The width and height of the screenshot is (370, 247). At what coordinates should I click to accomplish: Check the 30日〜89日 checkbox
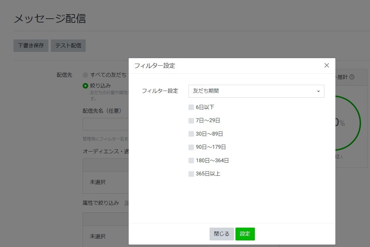pyautogui.click(x=191, y=134)
